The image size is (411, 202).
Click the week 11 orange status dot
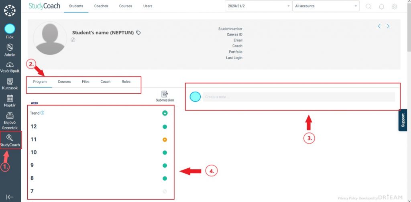click(165, 140)
